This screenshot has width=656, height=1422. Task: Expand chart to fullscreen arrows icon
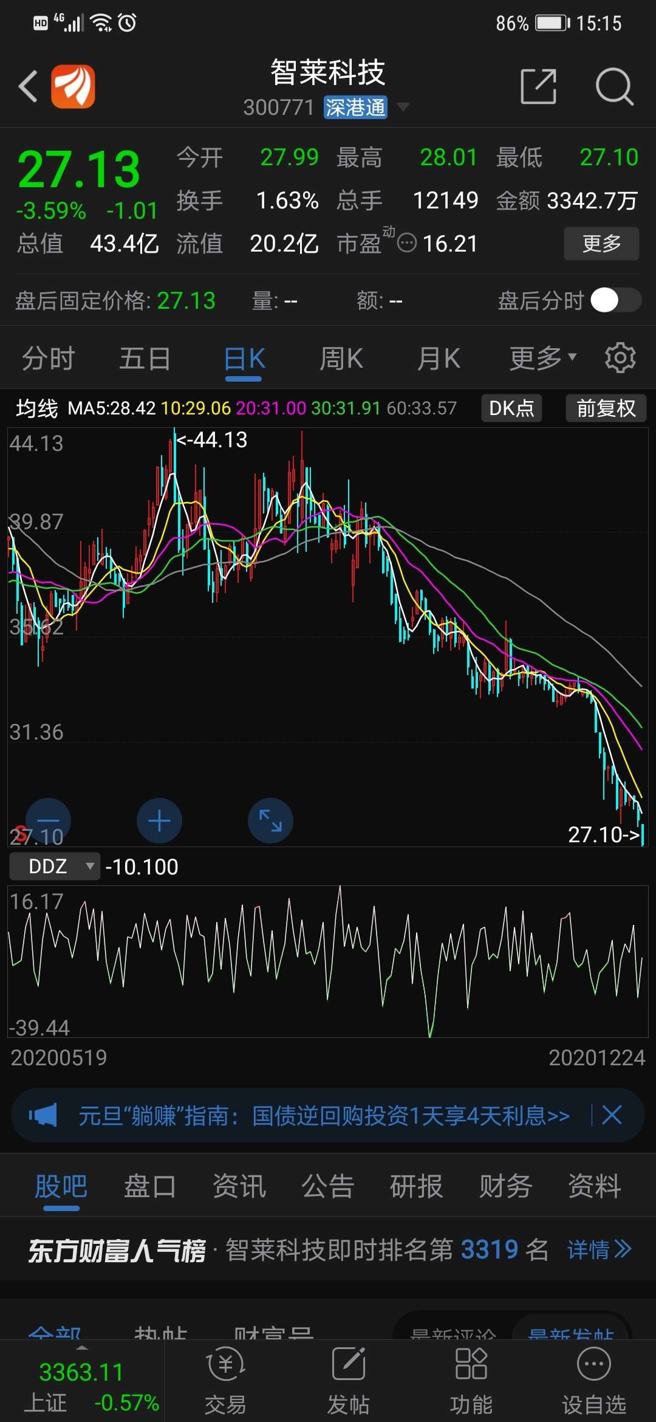(x=270, y=820)
